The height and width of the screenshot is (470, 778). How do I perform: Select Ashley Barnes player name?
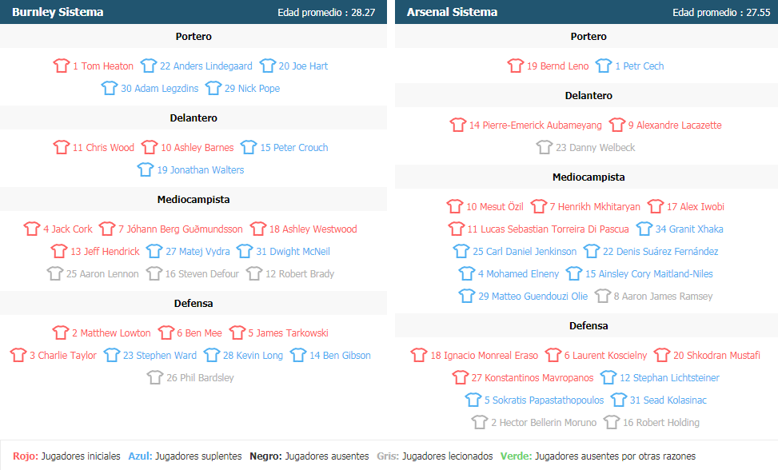(x=197, y=148)
